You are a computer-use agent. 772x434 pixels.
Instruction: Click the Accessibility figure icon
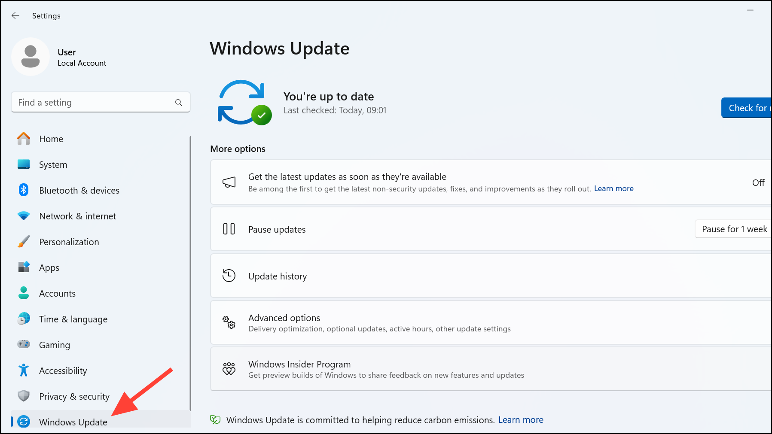pyautogui.click(x=24, y=370)
